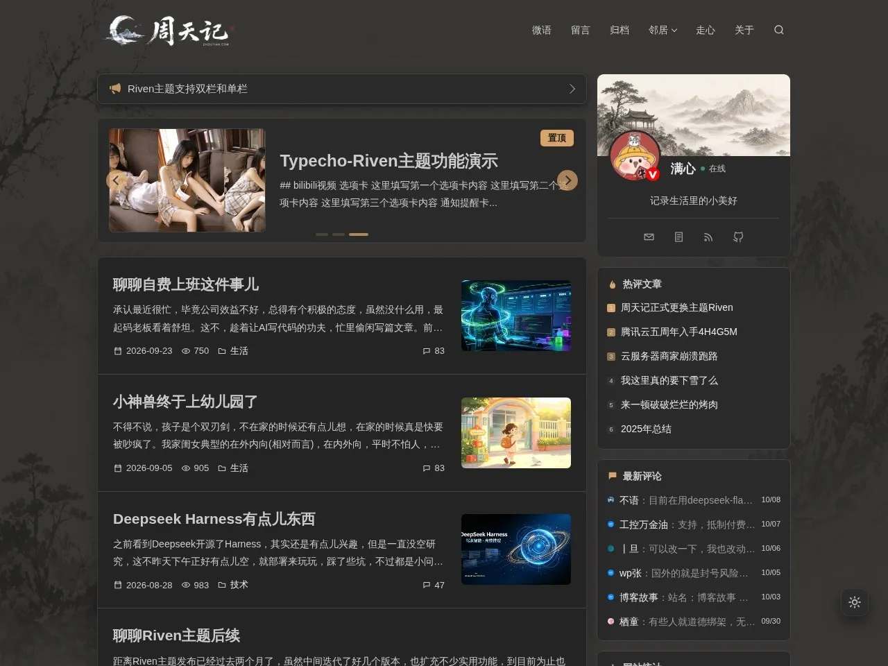This screenshot has width=888, height=666.
Task: Open the article 小神兽终于上幼儿园了
Action: pos(185,402)
